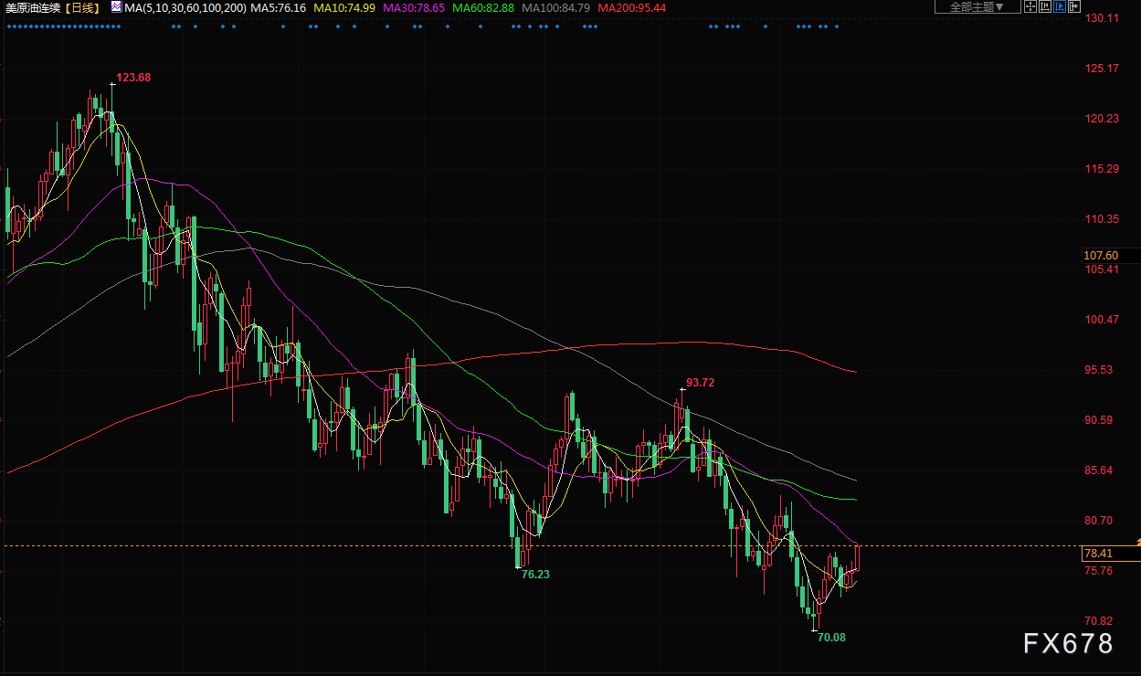Screen dimensions: 1141x676
Task: Click the 日线 period label
Action: click(x=82, y=7)
